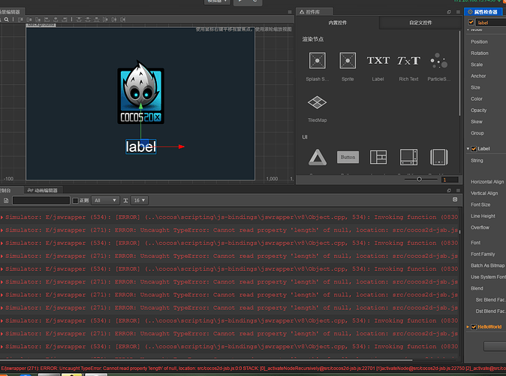506x376 pixels.
Task: Click the Cocos2d-x logo sprite in scene
Action: tap(140, 92)
